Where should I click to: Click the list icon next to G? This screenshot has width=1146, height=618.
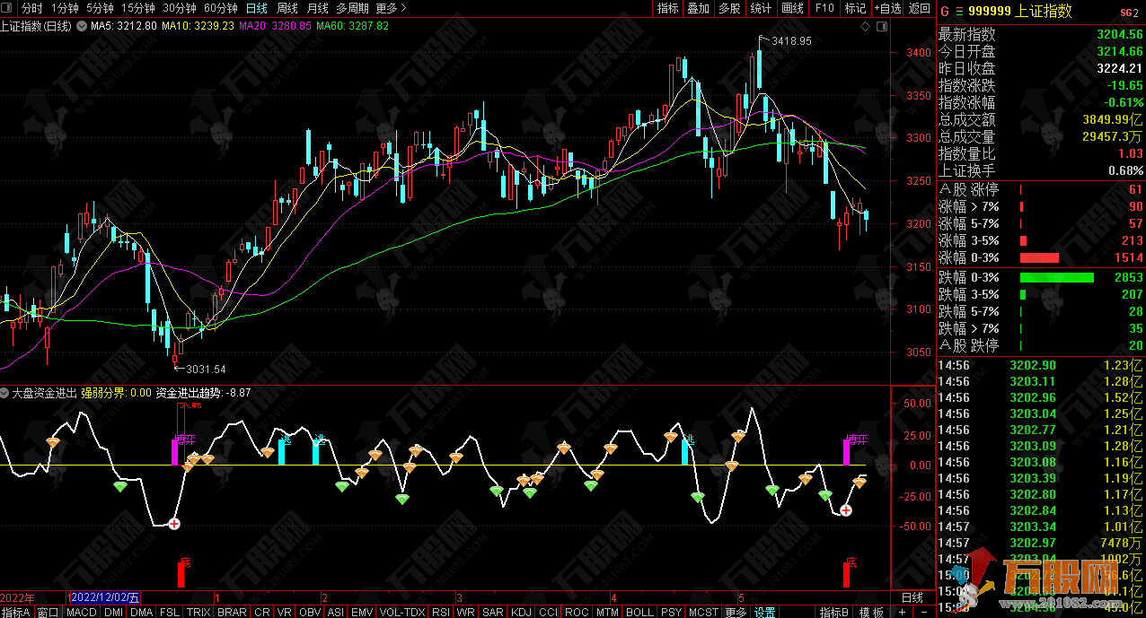pos(957,12)
